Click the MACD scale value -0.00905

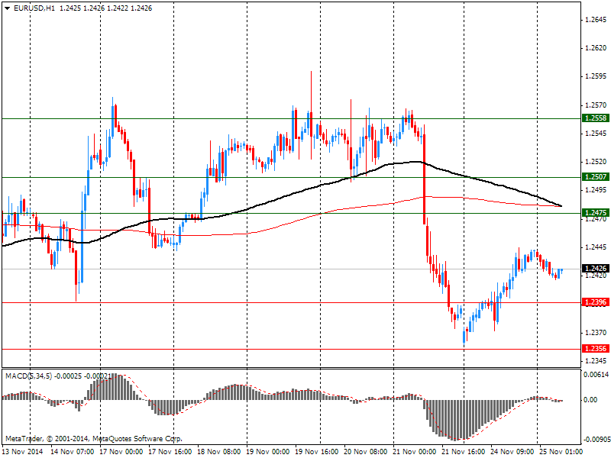coord(596,440)
